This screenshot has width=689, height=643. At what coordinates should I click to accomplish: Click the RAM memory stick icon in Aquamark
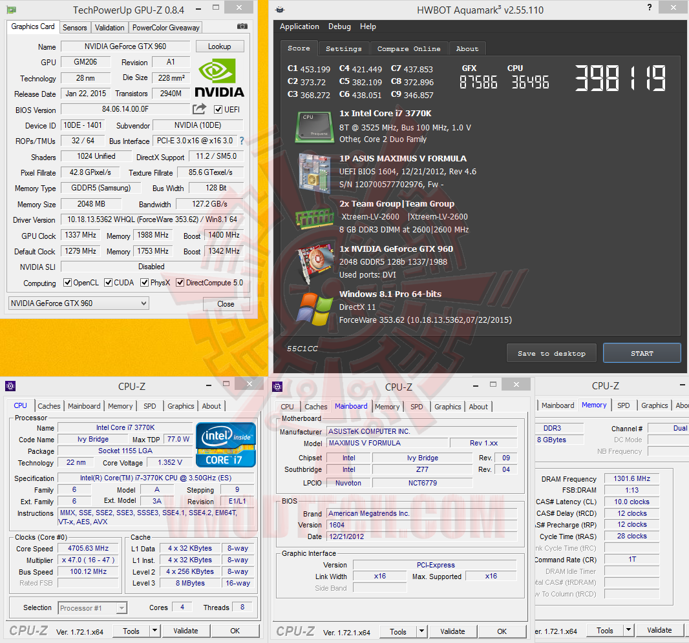point(315,219)
